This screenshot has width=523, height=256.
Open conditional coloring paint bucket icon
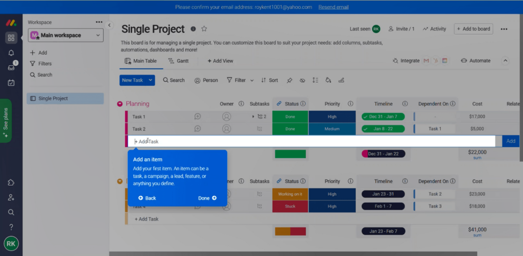328,80
